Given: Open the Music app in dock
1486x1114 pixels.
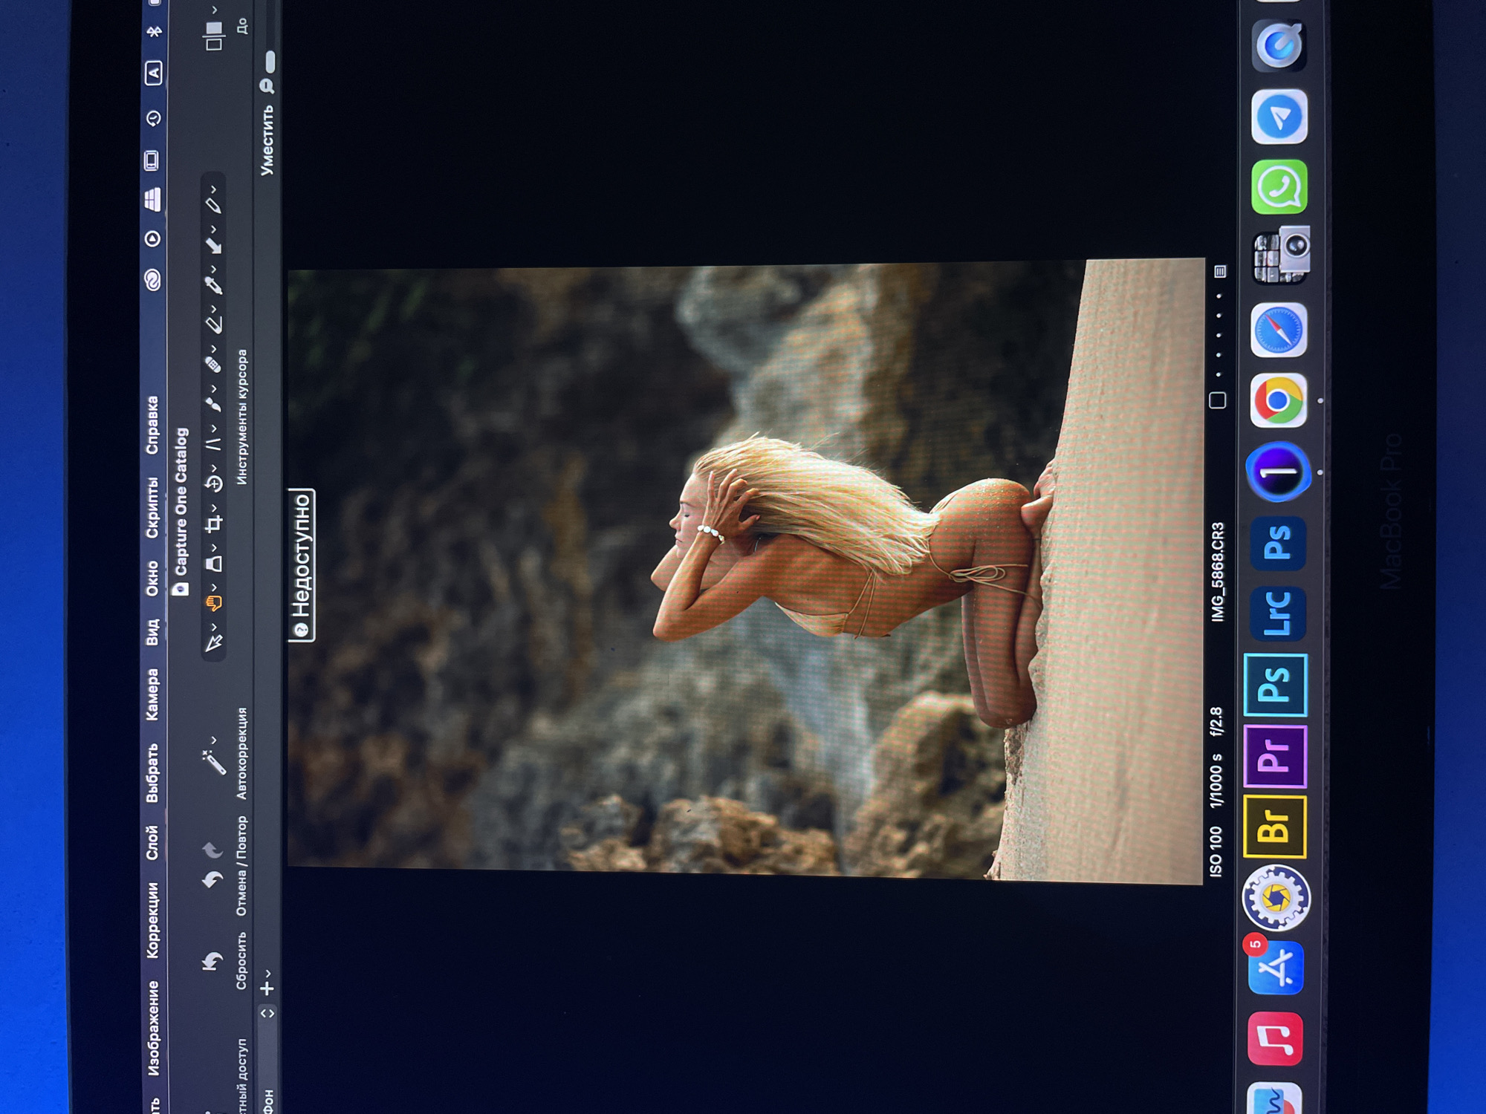Looking at the screenshot, I should click(1275, 1038).
